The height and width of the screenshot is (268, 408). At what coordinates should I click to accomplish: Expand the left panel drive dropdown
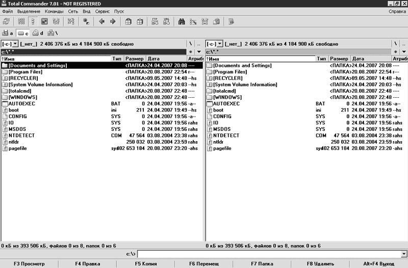[15, 44]
